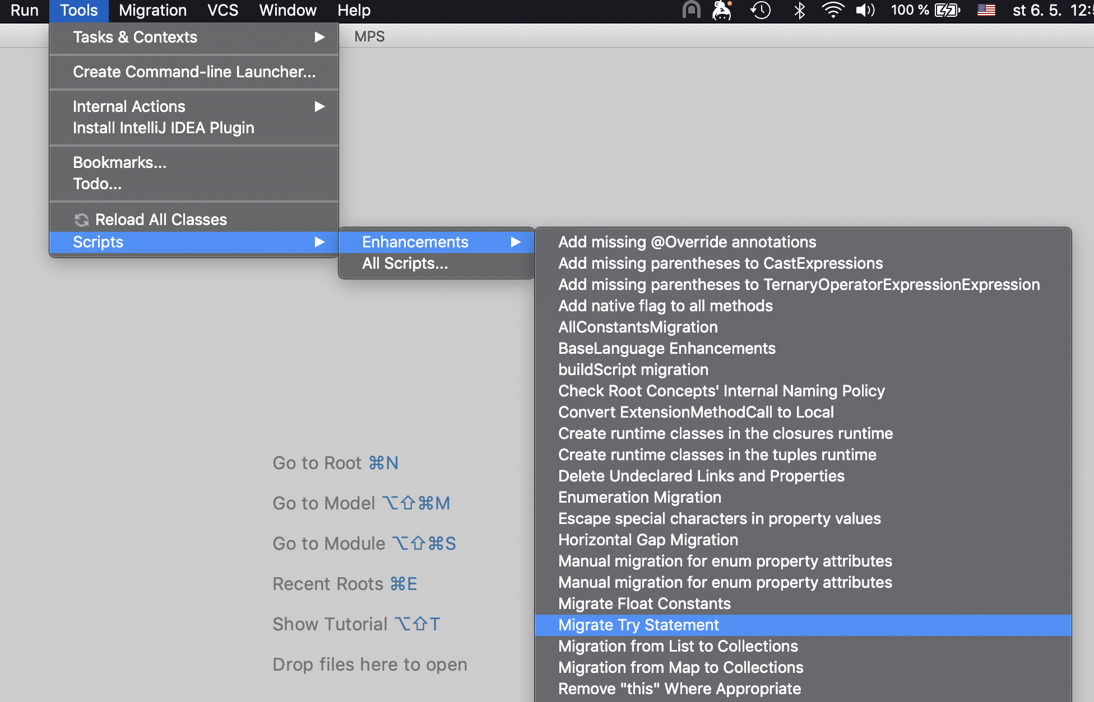This screenshot has height=702, width=1094.
Task: Choose All Scripts... entry
Action: 405,263
